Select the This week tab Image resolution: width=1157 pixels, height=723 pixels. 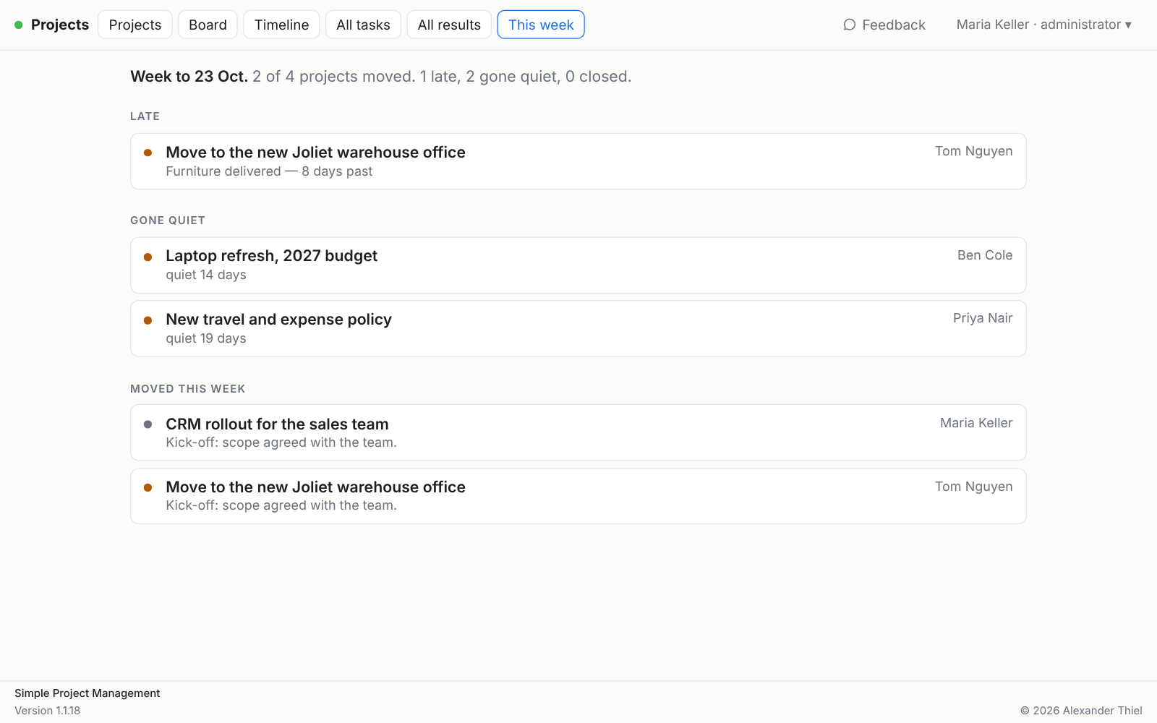(541, 25)
